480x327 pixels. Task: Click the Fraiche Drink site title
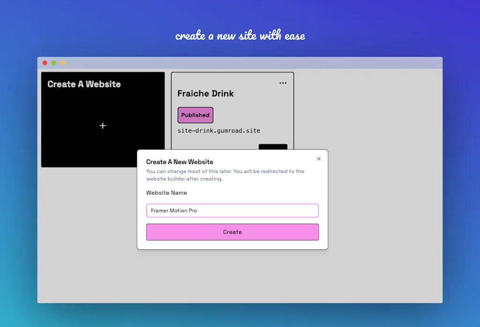(x=206, y=93)
